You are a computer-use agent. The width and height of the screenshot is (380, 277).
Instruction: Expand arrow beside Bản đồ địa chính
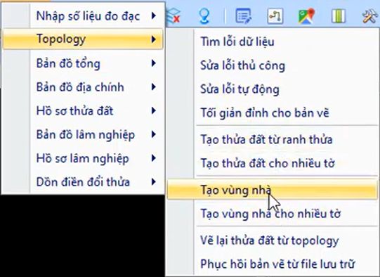pyautogui.click(x=154, y=87)
